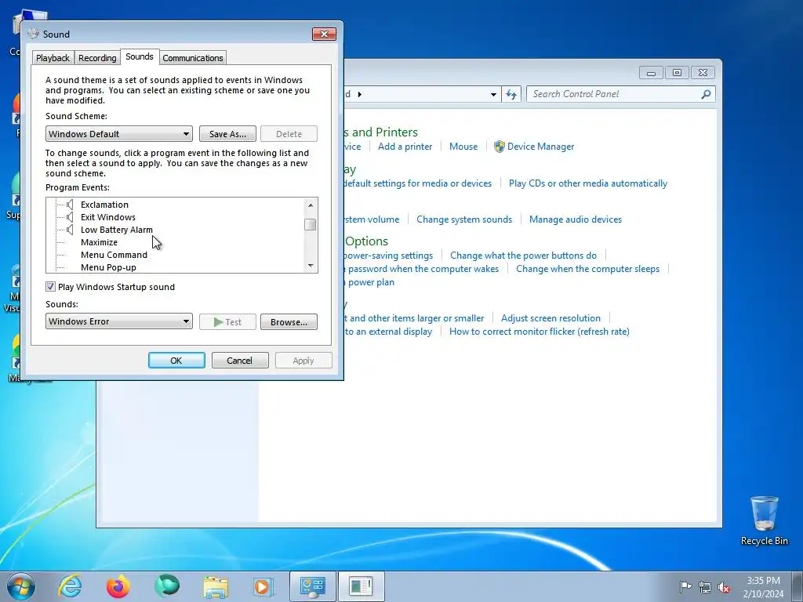Click the taskbar clock showing 3:35 PM
Image resolution: width=803 pixels, height=602 pixels.
point(763,587)
